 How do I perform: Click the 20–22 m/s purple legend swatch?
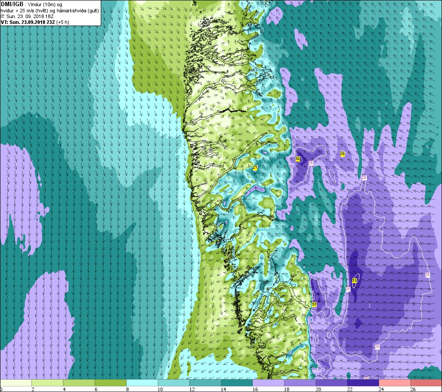pyautogui.click(x=331, y=383)
